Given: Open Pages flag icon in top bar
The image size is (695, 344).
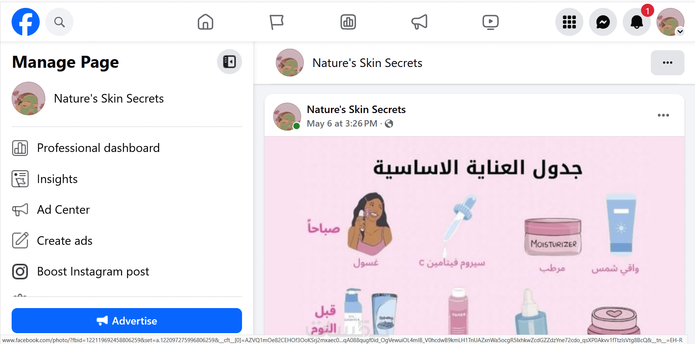Looking at the screenshot, I should coord(277,22).
